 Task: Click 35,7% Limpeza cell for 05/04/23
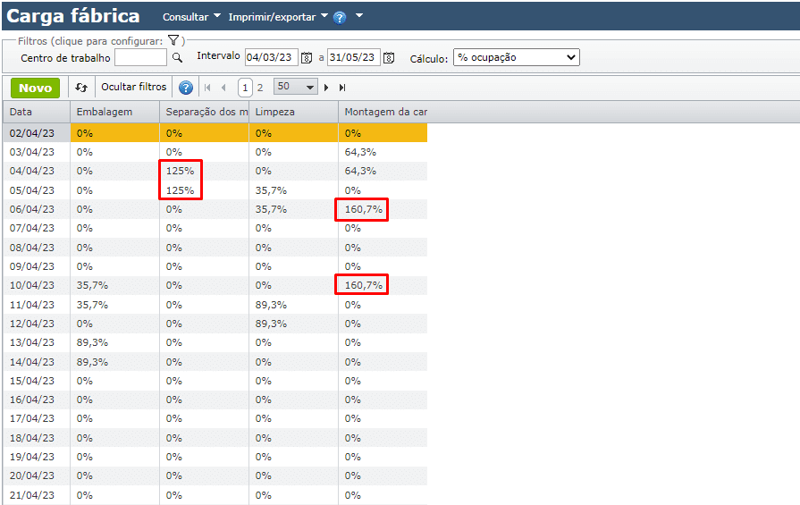pos(293,190)
